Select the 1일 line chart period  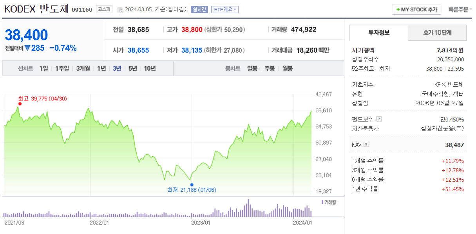click(43, 68)
